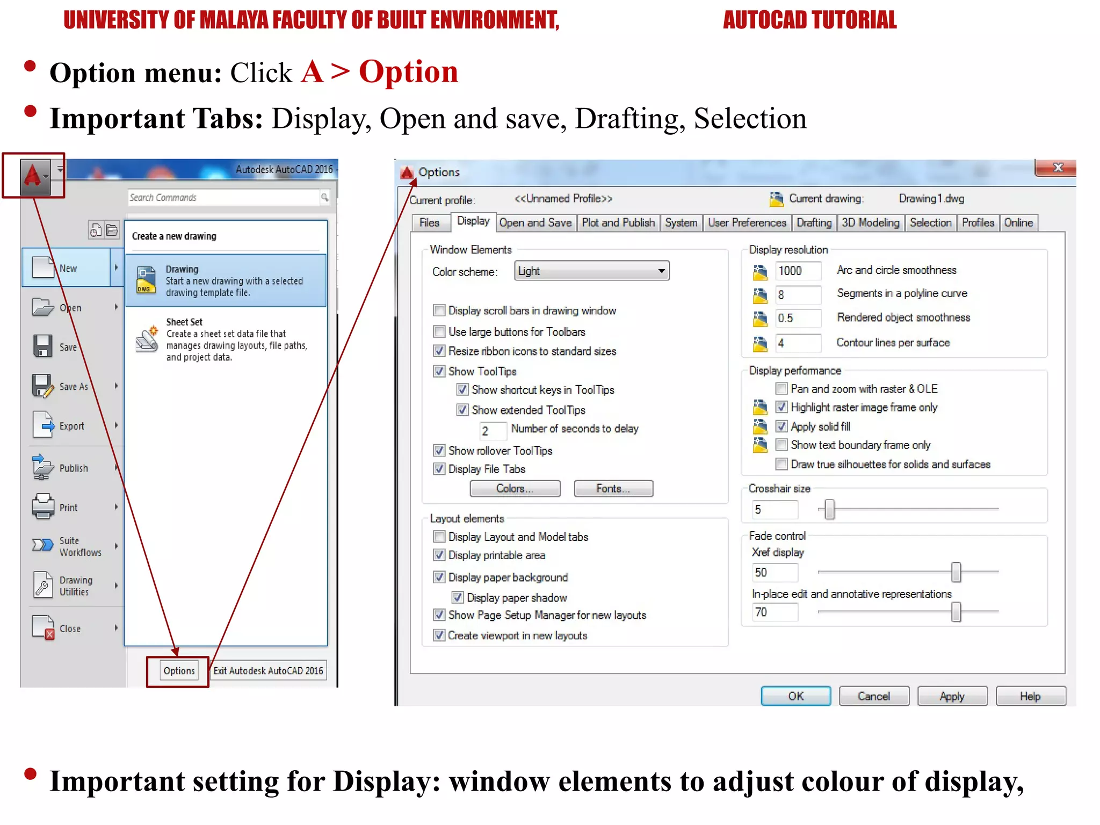Open the Color scheme dropdown
The height and width of the screenshot is (825, 1100).
pyautogui.click(x=592, y=271)
